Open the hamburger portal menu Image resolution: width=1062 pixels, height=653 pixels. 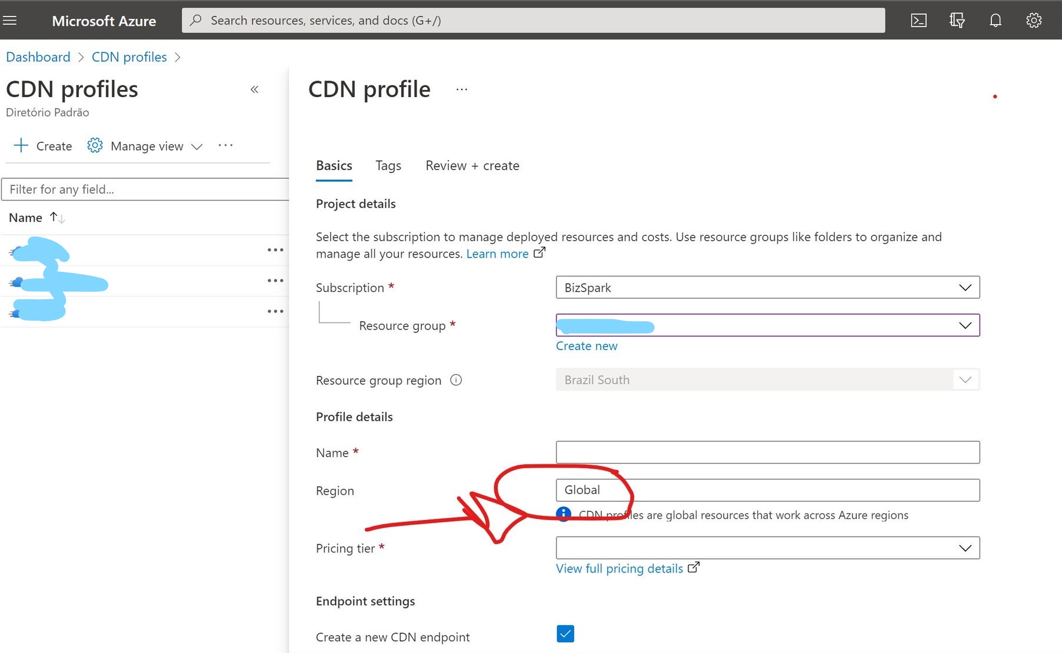pos(10,21)
